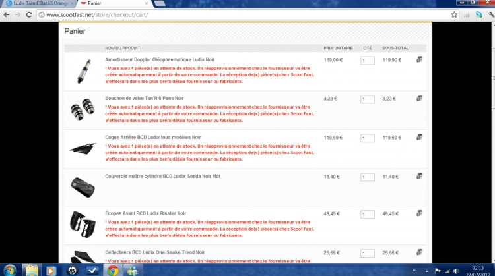Remove Amortisseur Doppler item via trash icon
The width and height of the screenshot is (495, 276).
pos(419,59)
